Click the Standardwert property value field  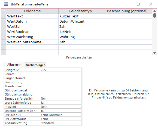61,86
